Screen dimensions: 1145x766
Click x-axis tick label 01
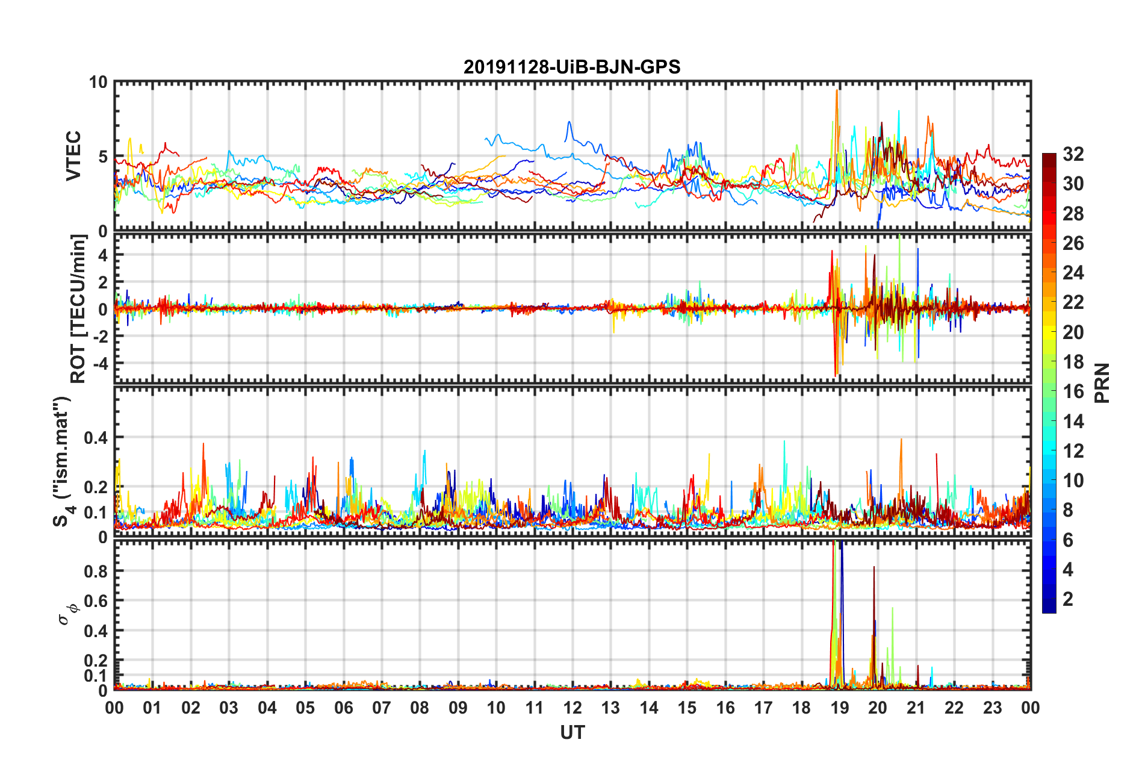click(152, 708)
